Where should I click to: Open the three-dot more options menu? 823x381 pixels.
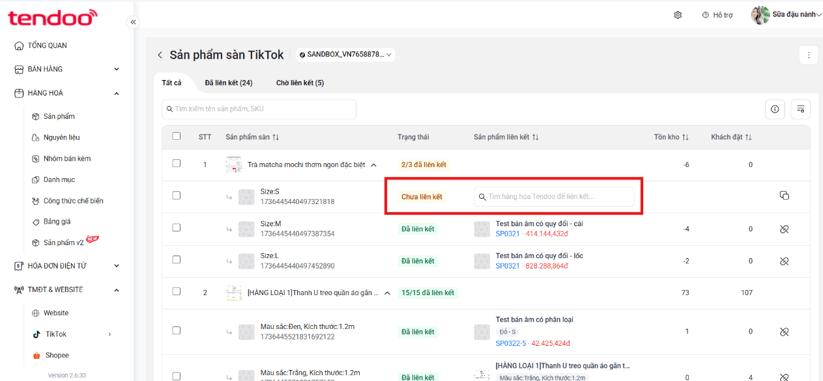(x=808, y=55)
